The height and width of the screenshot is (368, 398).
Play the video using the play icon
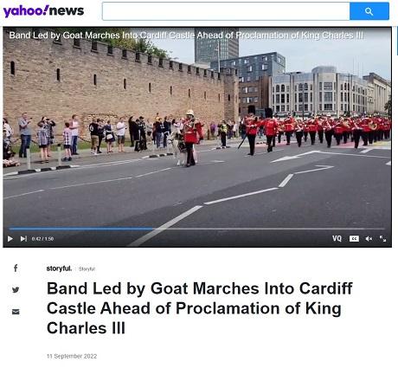point(10,239)
